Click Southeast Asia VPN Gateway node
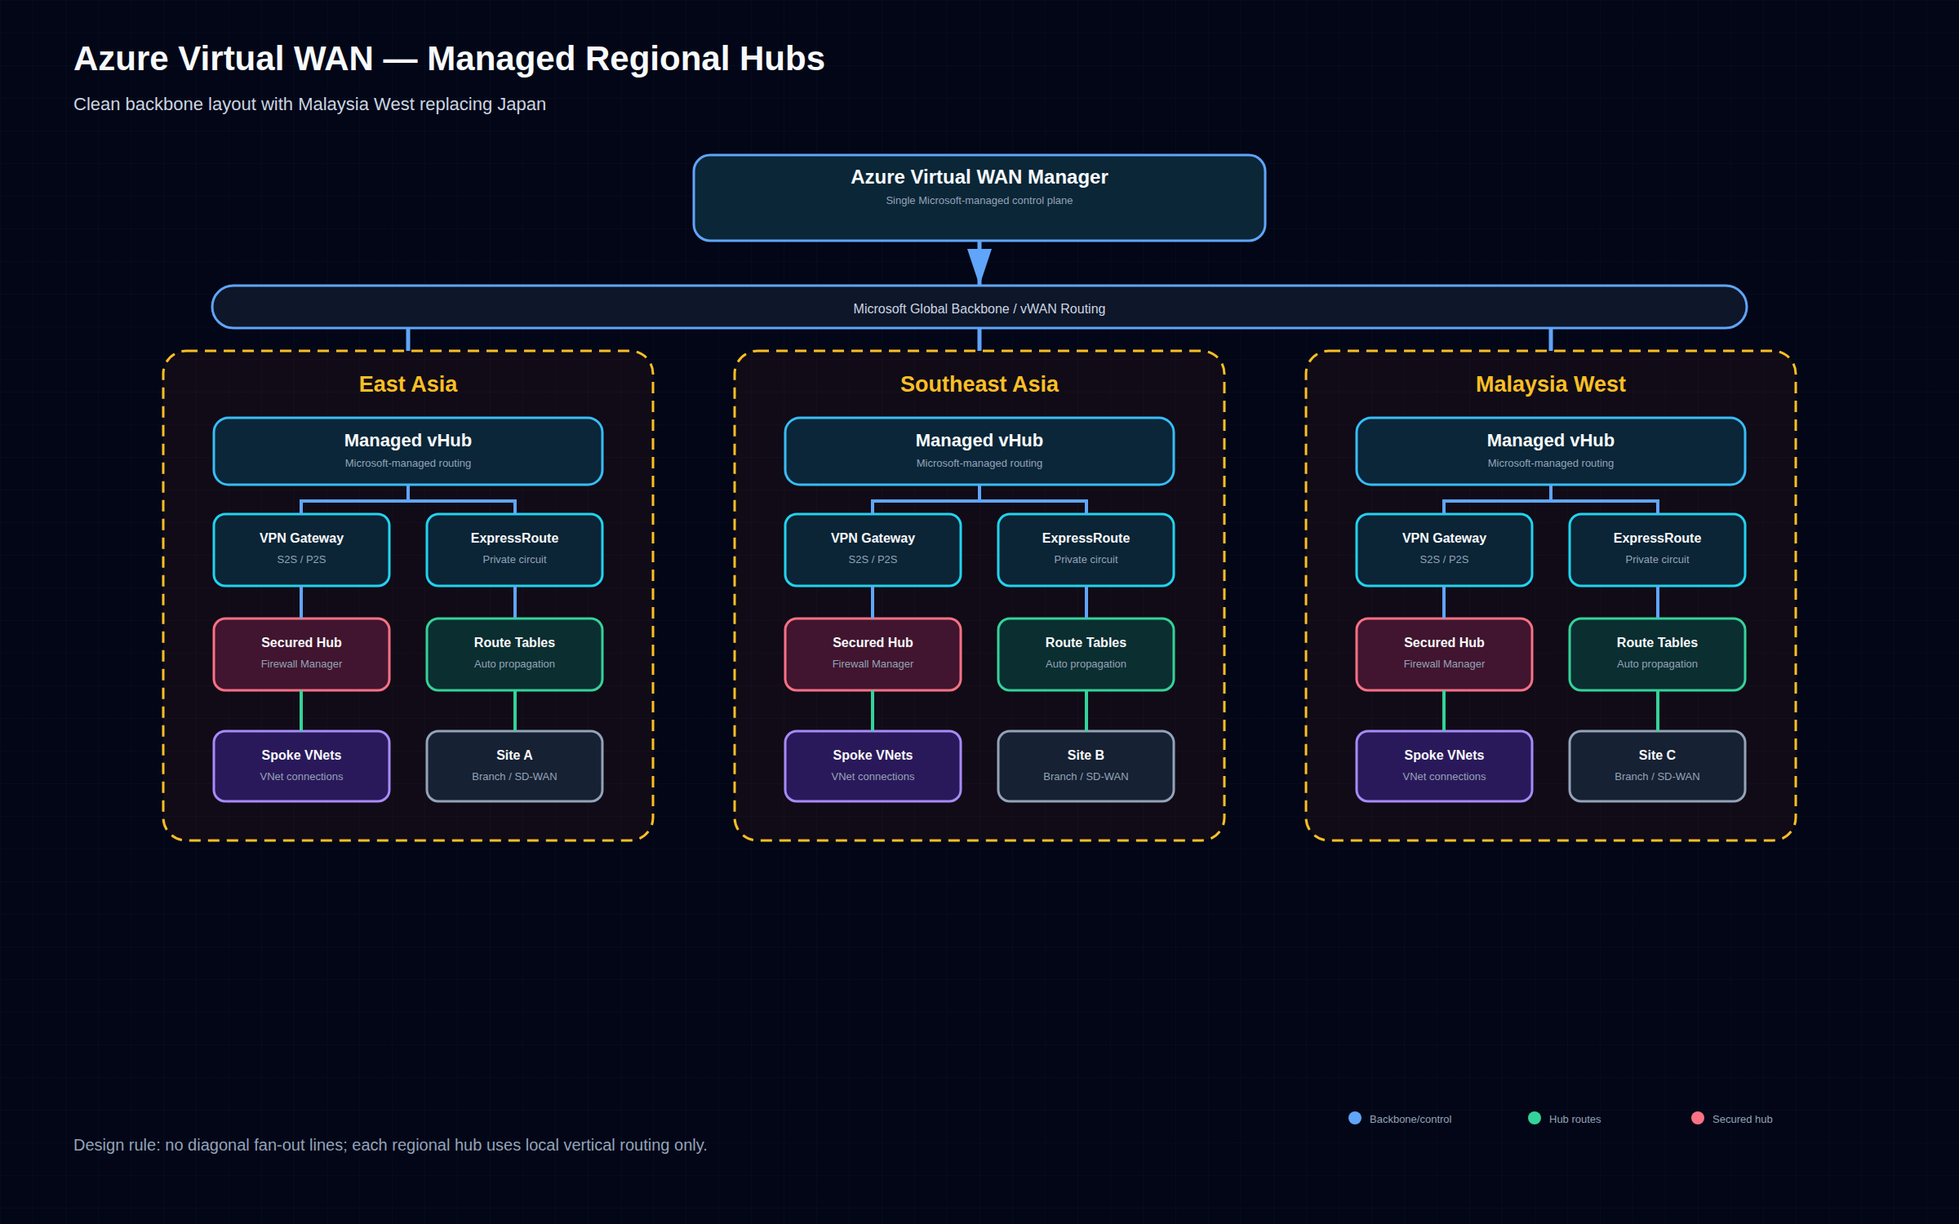 click(873, 549)
